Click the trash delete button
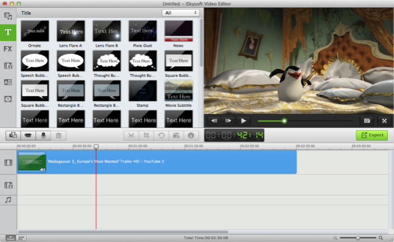Screen dimensions: 394x242 [59, 135]
